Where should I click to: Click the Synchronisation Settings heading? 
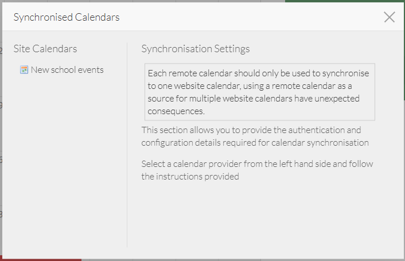pyautogui.click(x=196, y=49)
